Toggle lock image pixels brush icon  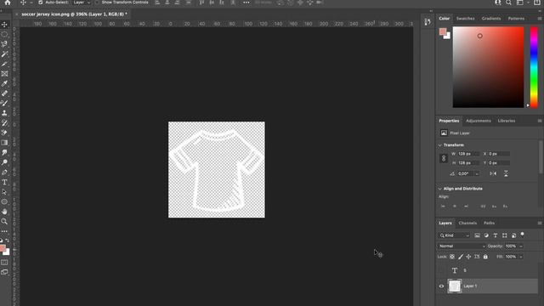(461, 257)
